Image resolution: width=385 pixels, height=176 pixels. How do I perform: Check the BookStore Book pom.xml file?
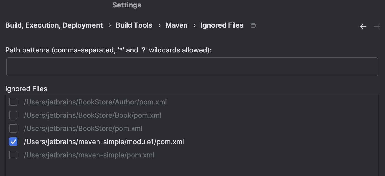tap(13, 115)
